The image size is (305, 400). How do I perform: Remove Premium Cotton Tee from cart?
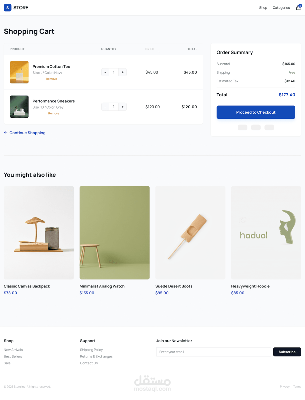pos(51,79)
